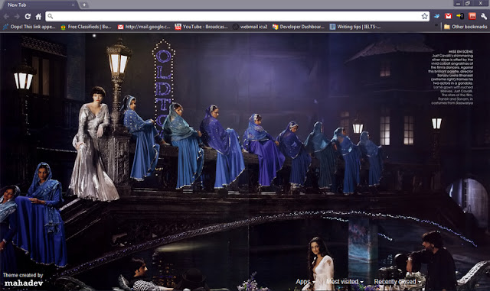This screenshot has height=291, width=490.
Task: Open the Other bookmarks folder
Action: coord(465,27)
